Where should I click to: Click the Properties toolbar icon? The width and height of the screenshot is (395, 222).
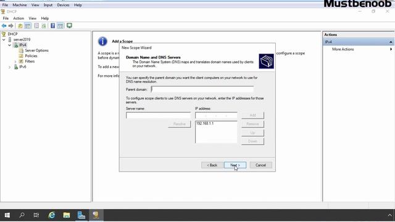point(36,26)
